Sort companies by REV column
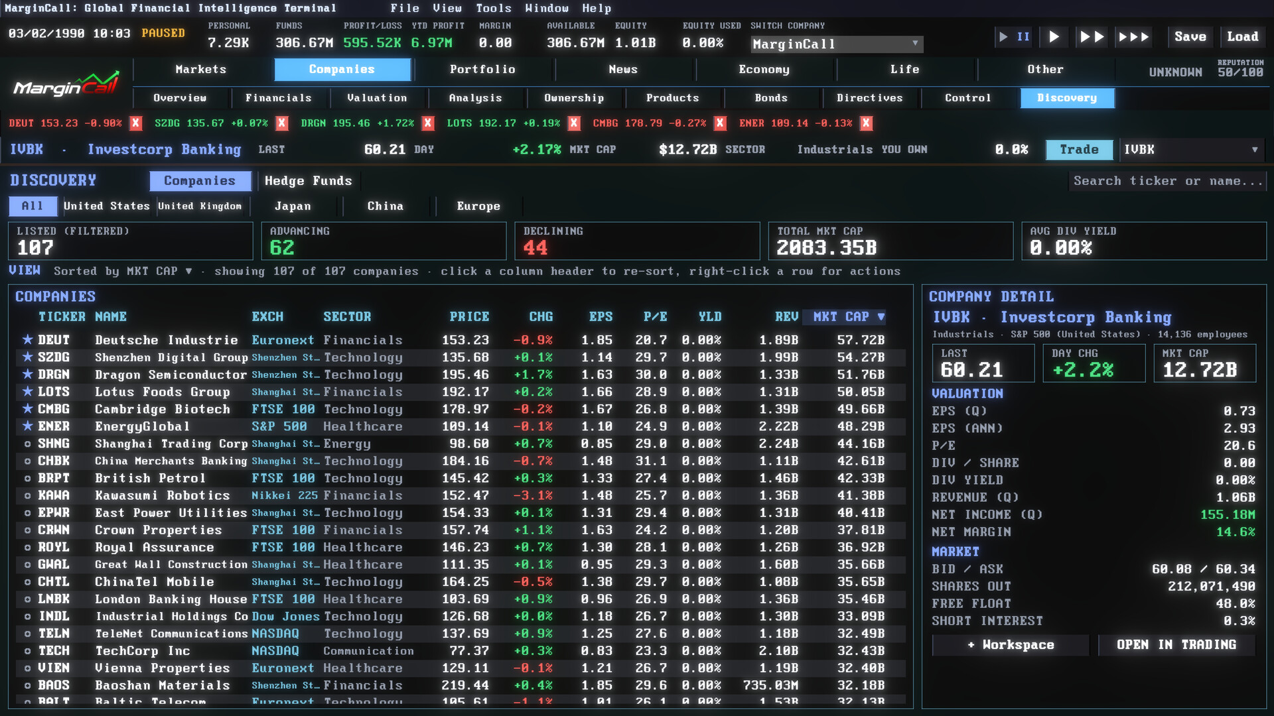 [786, 317]
